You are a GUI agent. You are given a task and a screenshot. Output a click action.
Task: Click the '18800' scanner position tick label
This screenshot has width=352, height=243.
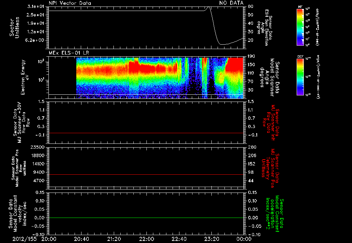click(x=37, y=155)
